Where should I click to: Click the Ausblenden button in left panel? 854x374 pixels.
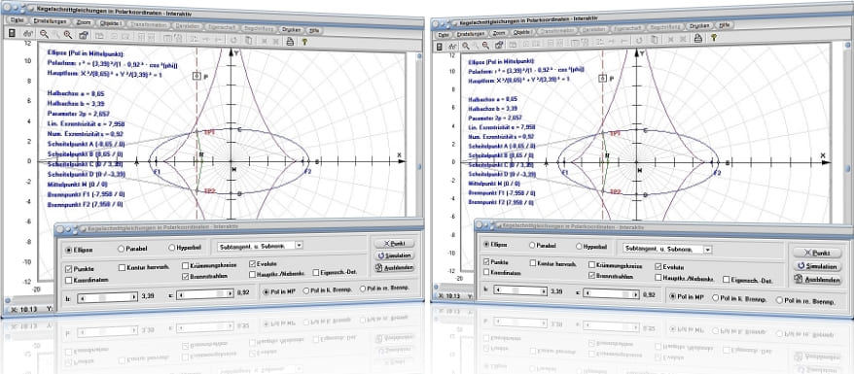click(394, 267)
